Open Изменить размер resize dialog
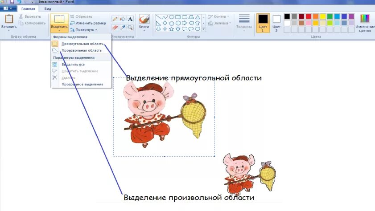Viewport: 375px width, 211px height. [88, 23]
